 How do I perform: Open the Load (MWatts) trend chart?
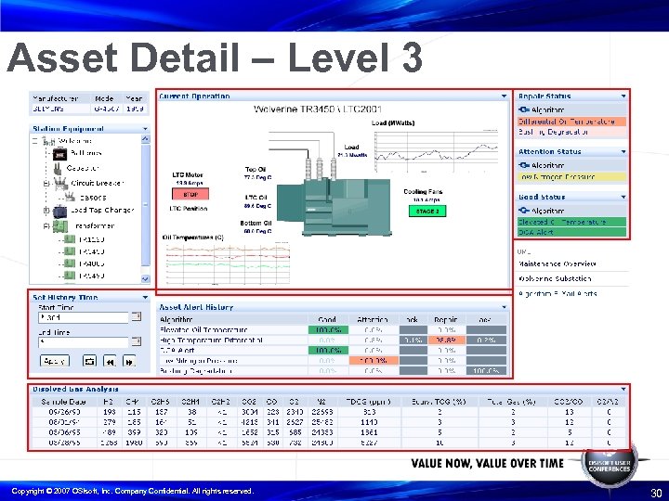436,151
